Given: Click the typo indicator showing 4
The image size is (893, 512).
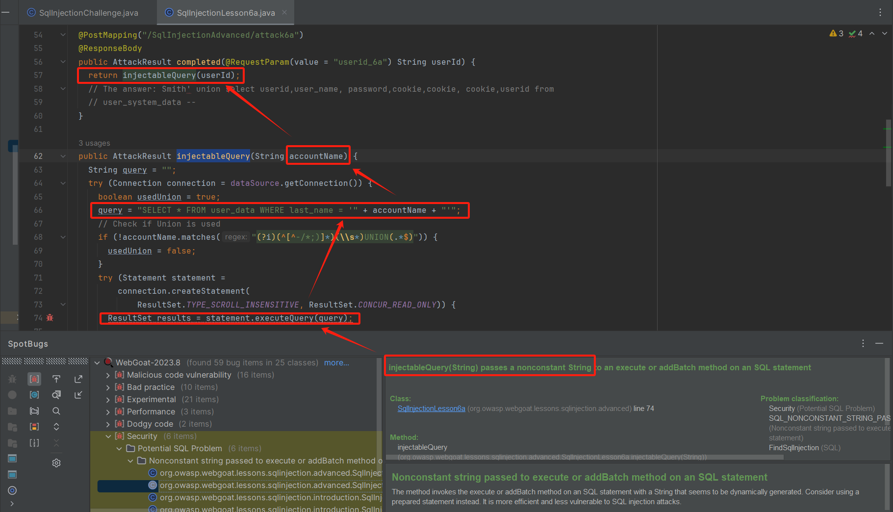Looking at the screenshot, I should click(x=855, y=33).
